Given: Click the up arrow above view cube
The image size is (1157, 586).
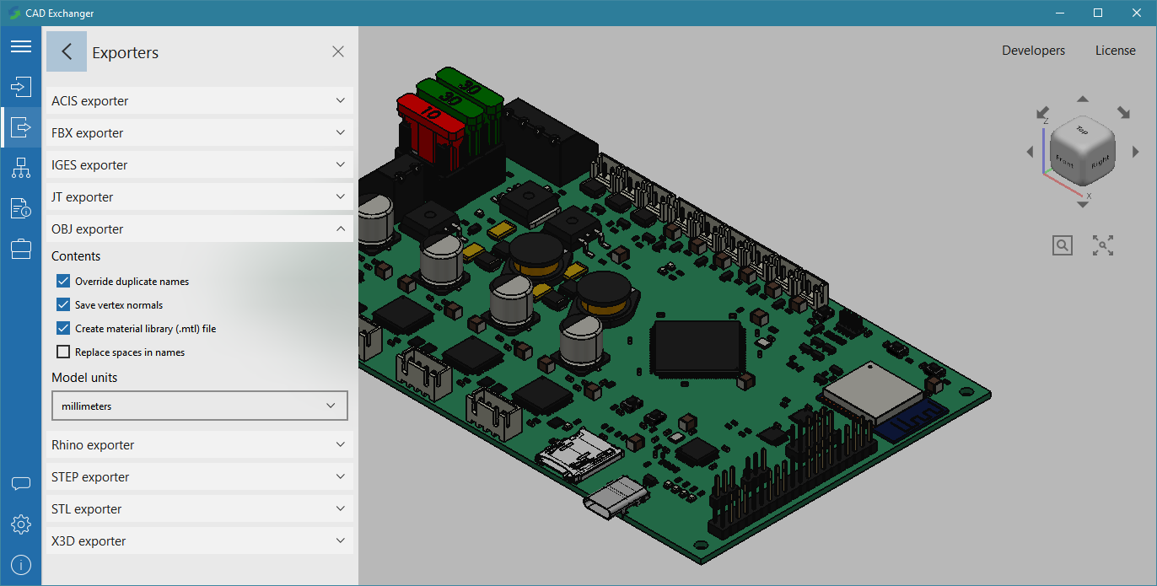Looking at the screenshot, I should [1083, 99].
